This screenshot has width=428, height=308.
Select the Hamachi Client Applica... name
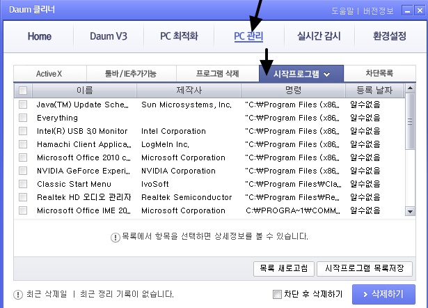(84, 144)
